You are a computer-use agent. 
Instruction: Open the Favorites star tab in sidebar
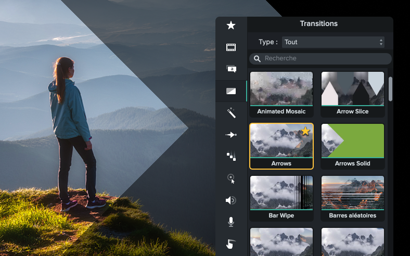tap(231, 25)
